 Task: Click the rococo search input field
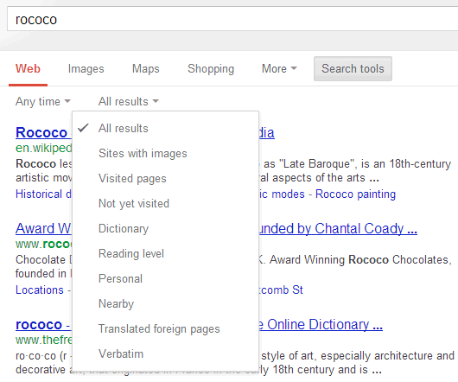coord(232,19)
